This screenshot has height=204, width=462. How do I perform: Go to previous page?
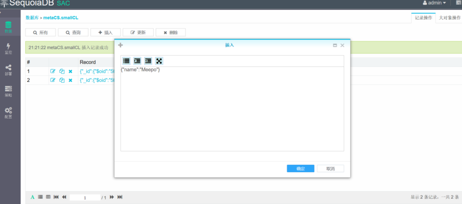pos(64,197)
